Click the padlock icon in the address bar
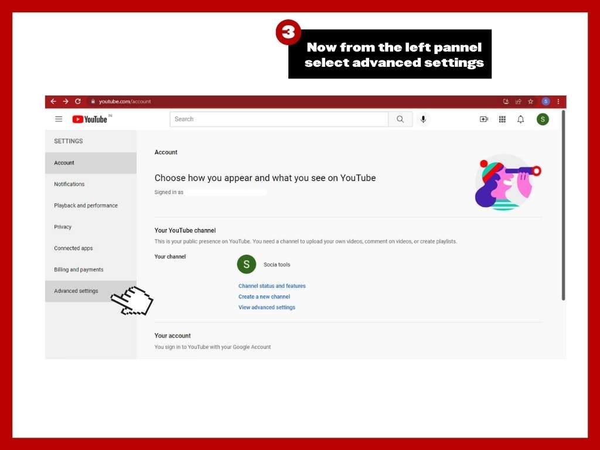The height and width of the screenshot is (450, 600). pyautogui.click(x=93, y=101)
